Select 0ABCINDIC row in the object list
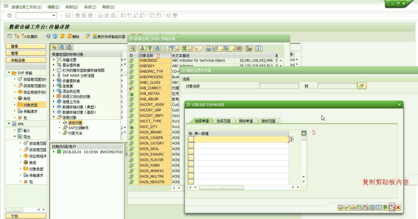This screenshot has height=219, width=418. coord(155,60)
